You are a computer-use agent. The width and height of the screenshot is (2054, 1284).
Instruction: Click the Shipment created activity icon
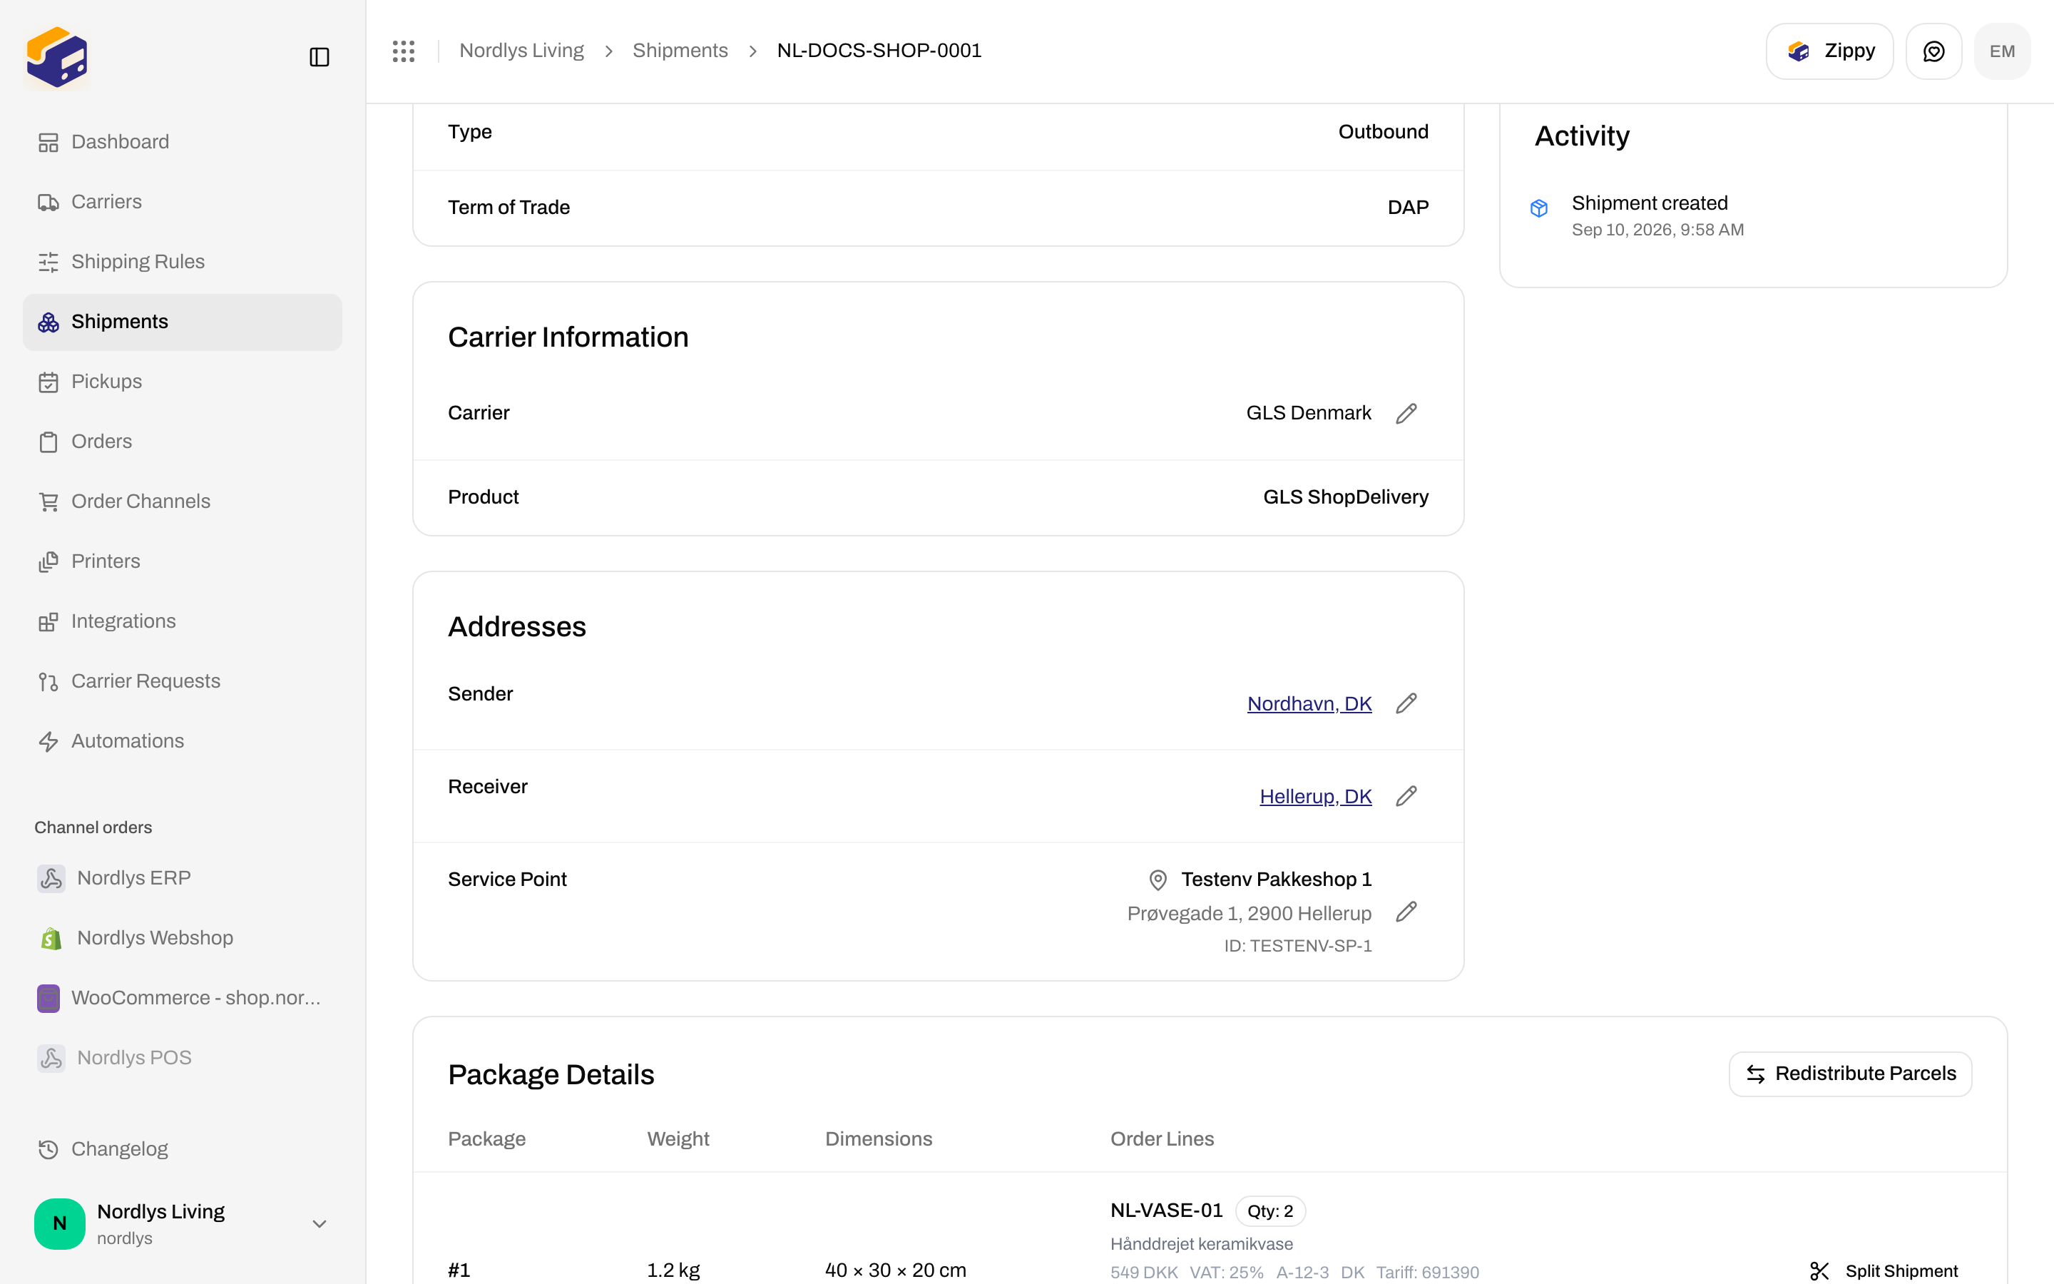click(x=1539, y=208)
